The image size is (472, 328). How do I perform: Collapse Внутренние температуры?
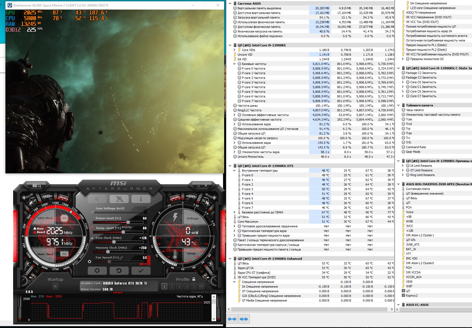coord(234,171)
